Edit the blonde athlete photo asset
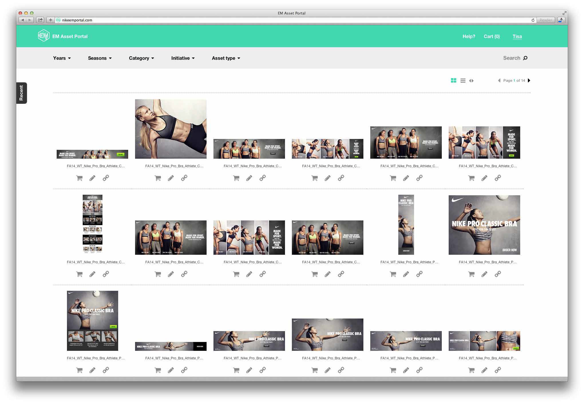 tap(171, 178)
